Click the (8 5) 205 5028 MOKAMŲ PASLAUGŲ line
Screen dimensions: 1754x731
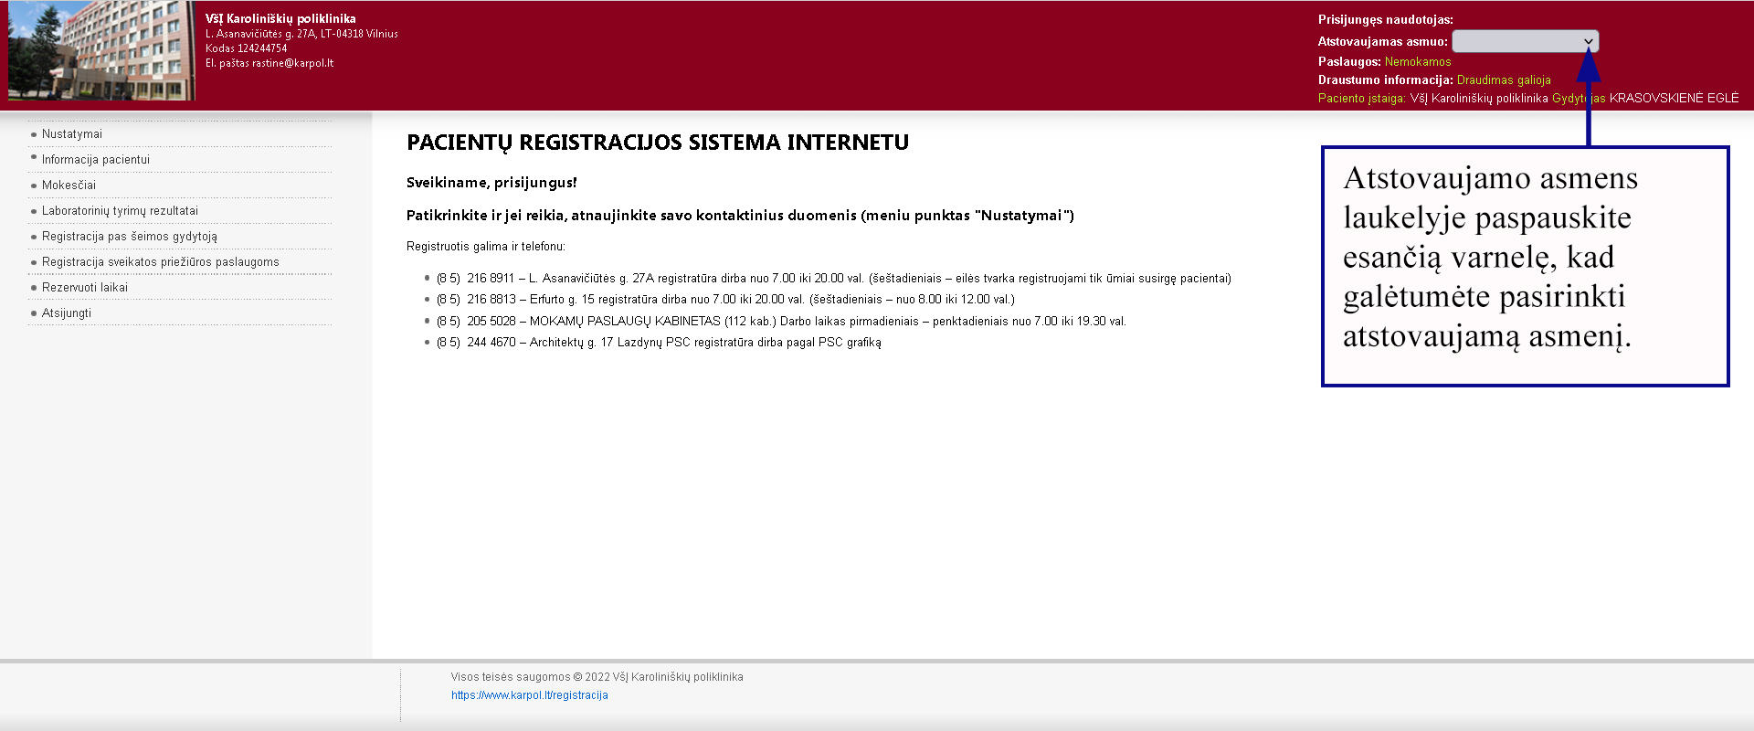pyautogui.click(x=781, y=322)
